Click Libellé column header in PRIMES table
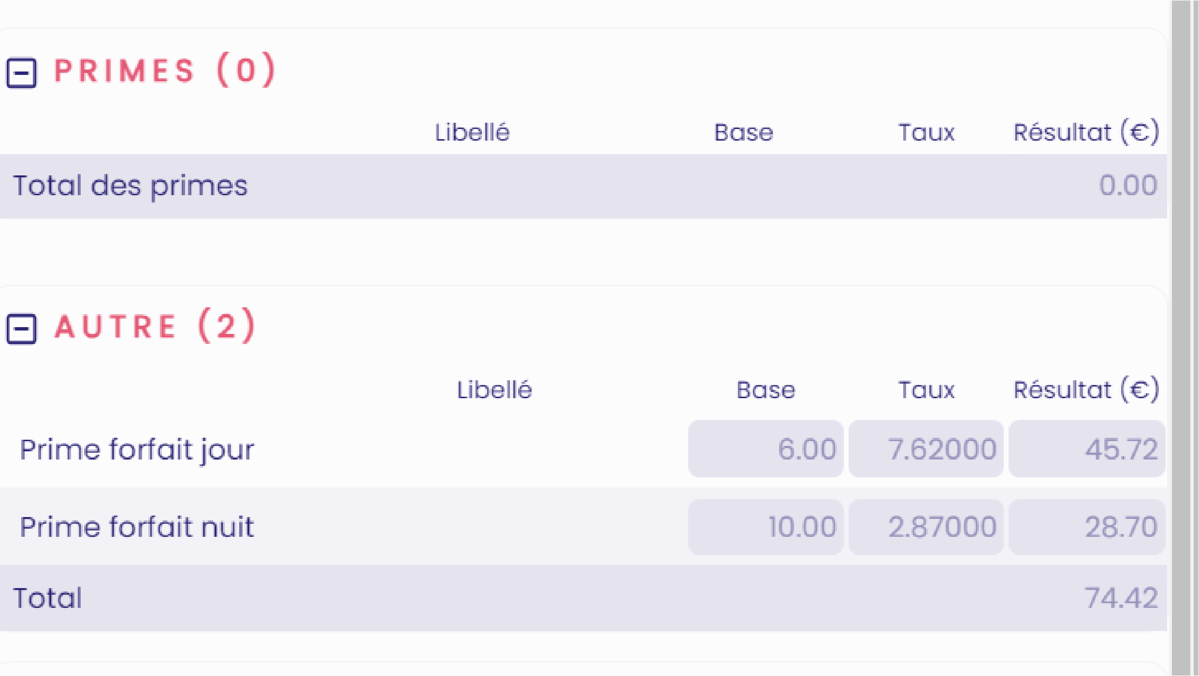Screen dimensions: 1199x676 (x=472, y=132)
